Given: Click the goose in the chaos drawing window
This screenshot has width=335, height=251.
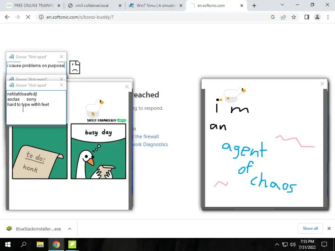Looking at the screenshot, I should [x=234, y=94].
